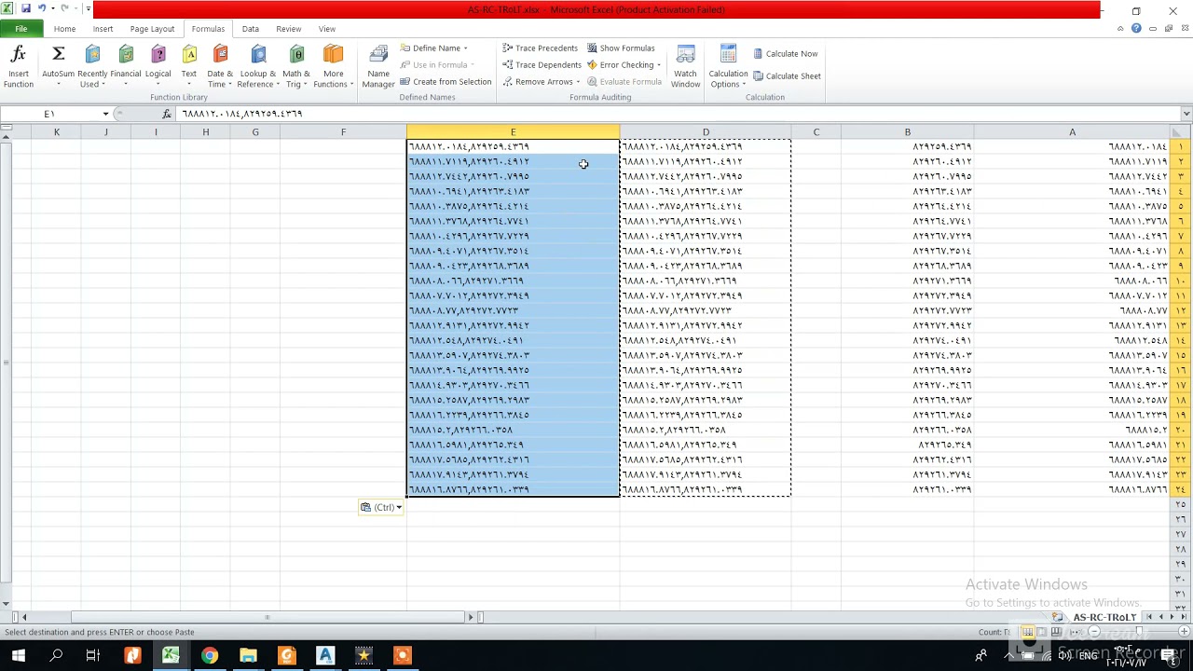This screenshot has width=1193, height=671.
Task: Open More Functions library
Action: point(333,66)
